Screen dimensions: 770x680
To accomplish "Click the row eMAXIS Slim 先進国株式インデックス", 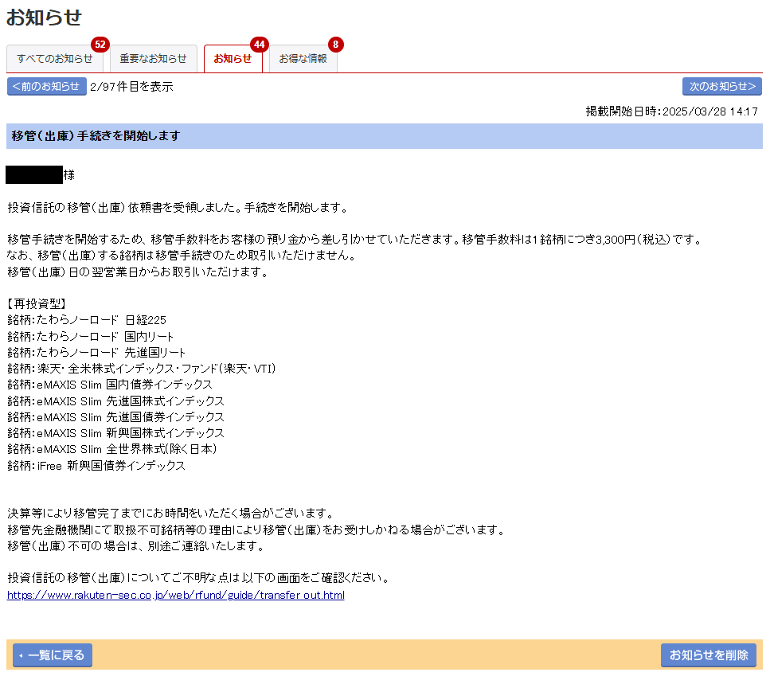I will point(116,401).
